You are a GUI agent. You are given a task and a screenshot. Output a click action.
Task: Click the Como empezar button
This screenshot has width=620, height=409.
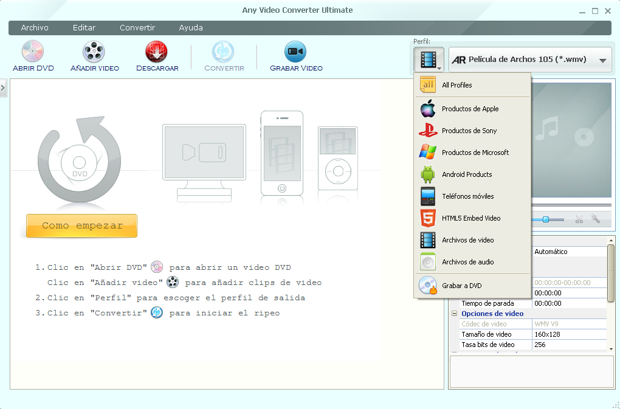(x=81, y=224)
